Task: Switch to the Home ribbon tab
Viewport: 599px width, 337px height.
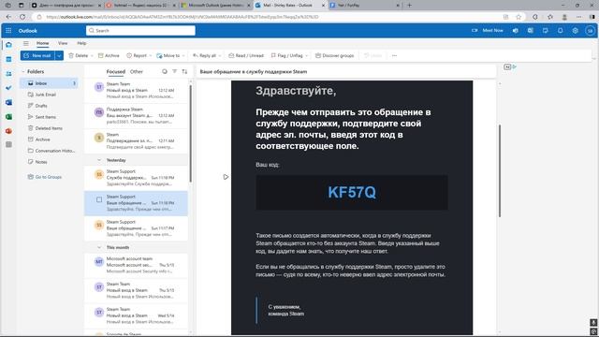Action: click(42, 43)
